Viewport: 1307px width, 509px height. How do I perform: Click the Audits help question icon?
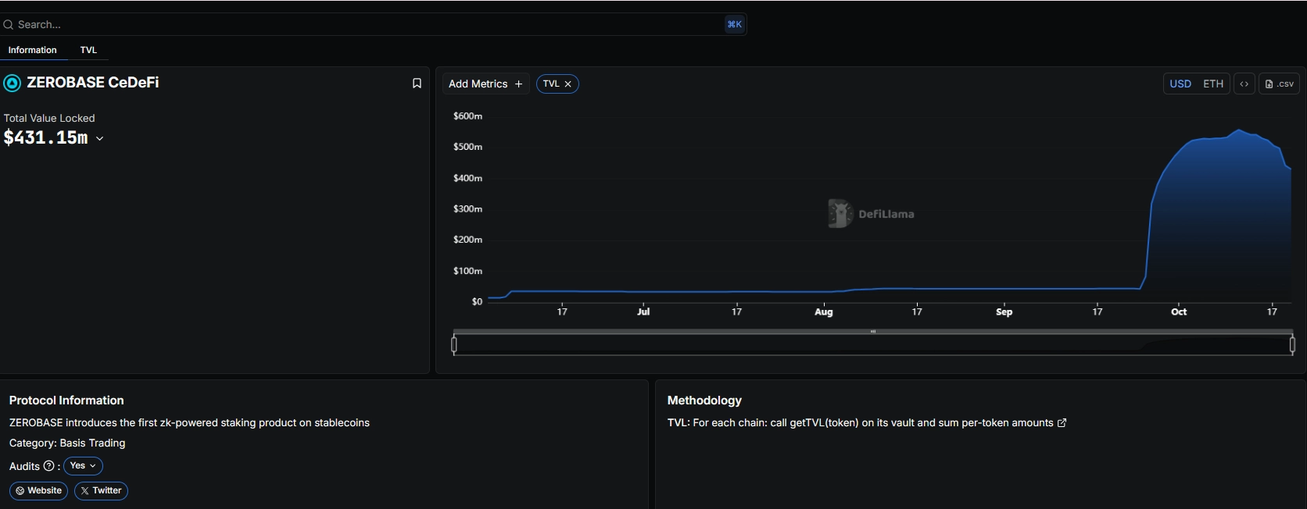click(49, 466)
